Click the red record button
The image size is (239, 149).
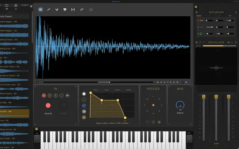tap(48, 105)
